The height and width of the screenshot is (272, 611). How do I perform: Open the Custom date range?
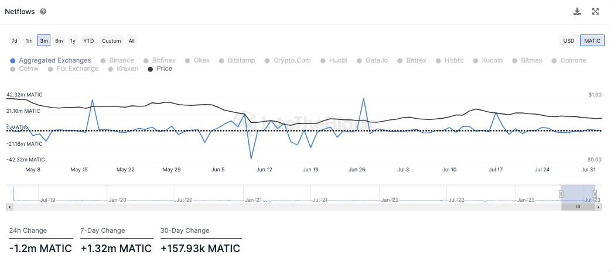click(x=111, y=41)
